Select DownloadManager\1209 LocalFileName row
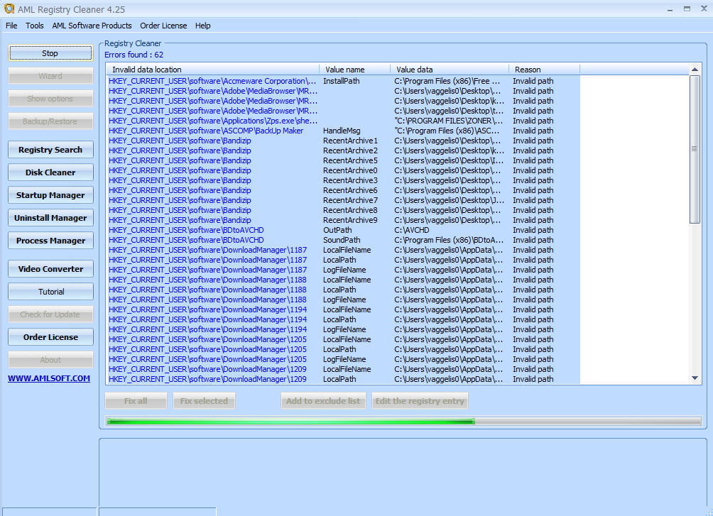This screenshot has height=516, width=713. point(343,369)
